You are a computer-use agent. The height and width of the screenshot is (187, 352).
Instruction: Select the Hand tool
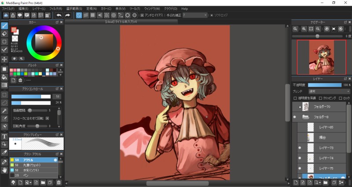[x=4, y=170]
